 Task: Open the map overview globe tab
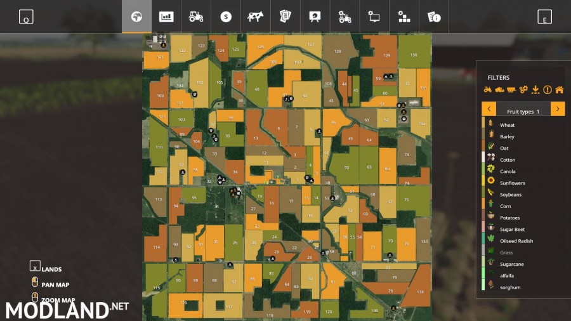coord(136,16)
